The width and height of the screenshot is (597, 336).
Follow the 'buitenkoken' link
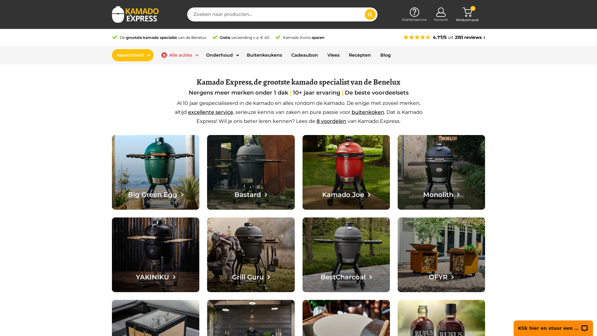tap(368, 112)
